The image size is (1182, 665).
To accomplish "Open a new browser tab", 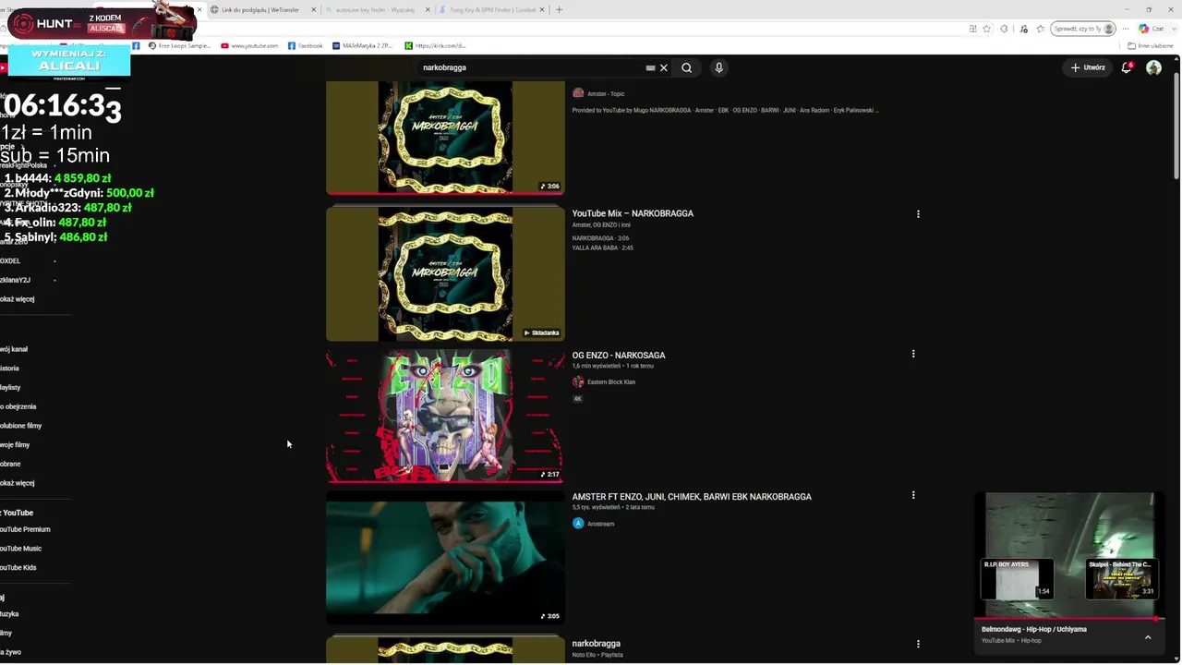I will pyautogui.click(x=559, y=9).
